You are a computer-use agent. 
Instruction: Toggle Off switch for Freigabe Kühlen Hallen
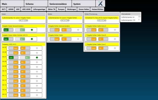[x=66, y=39]
